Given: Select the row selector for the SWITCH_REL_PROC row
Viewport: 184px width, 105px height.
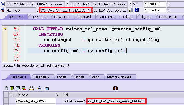Looking at the screenshot, I should (6, 101).
